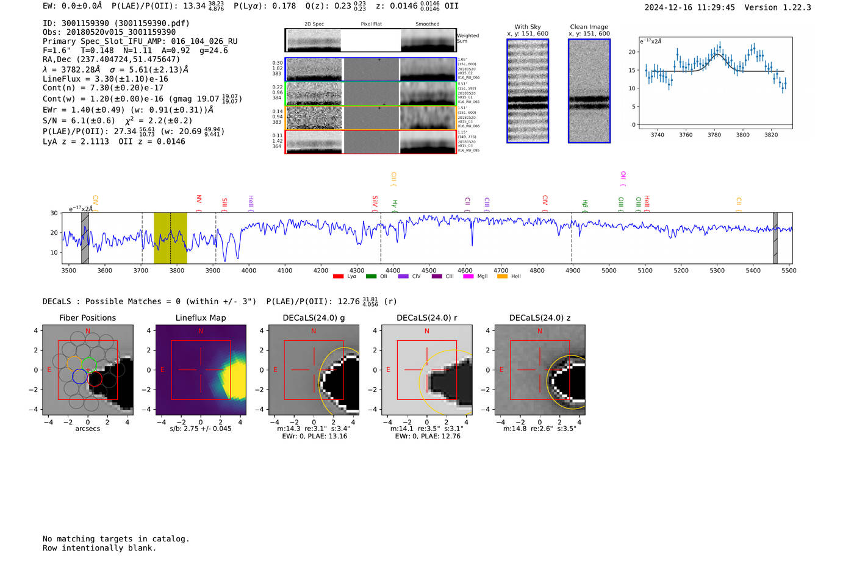
Task: Click the yellow highlighted band in spectrum
Action: (170, 238)
